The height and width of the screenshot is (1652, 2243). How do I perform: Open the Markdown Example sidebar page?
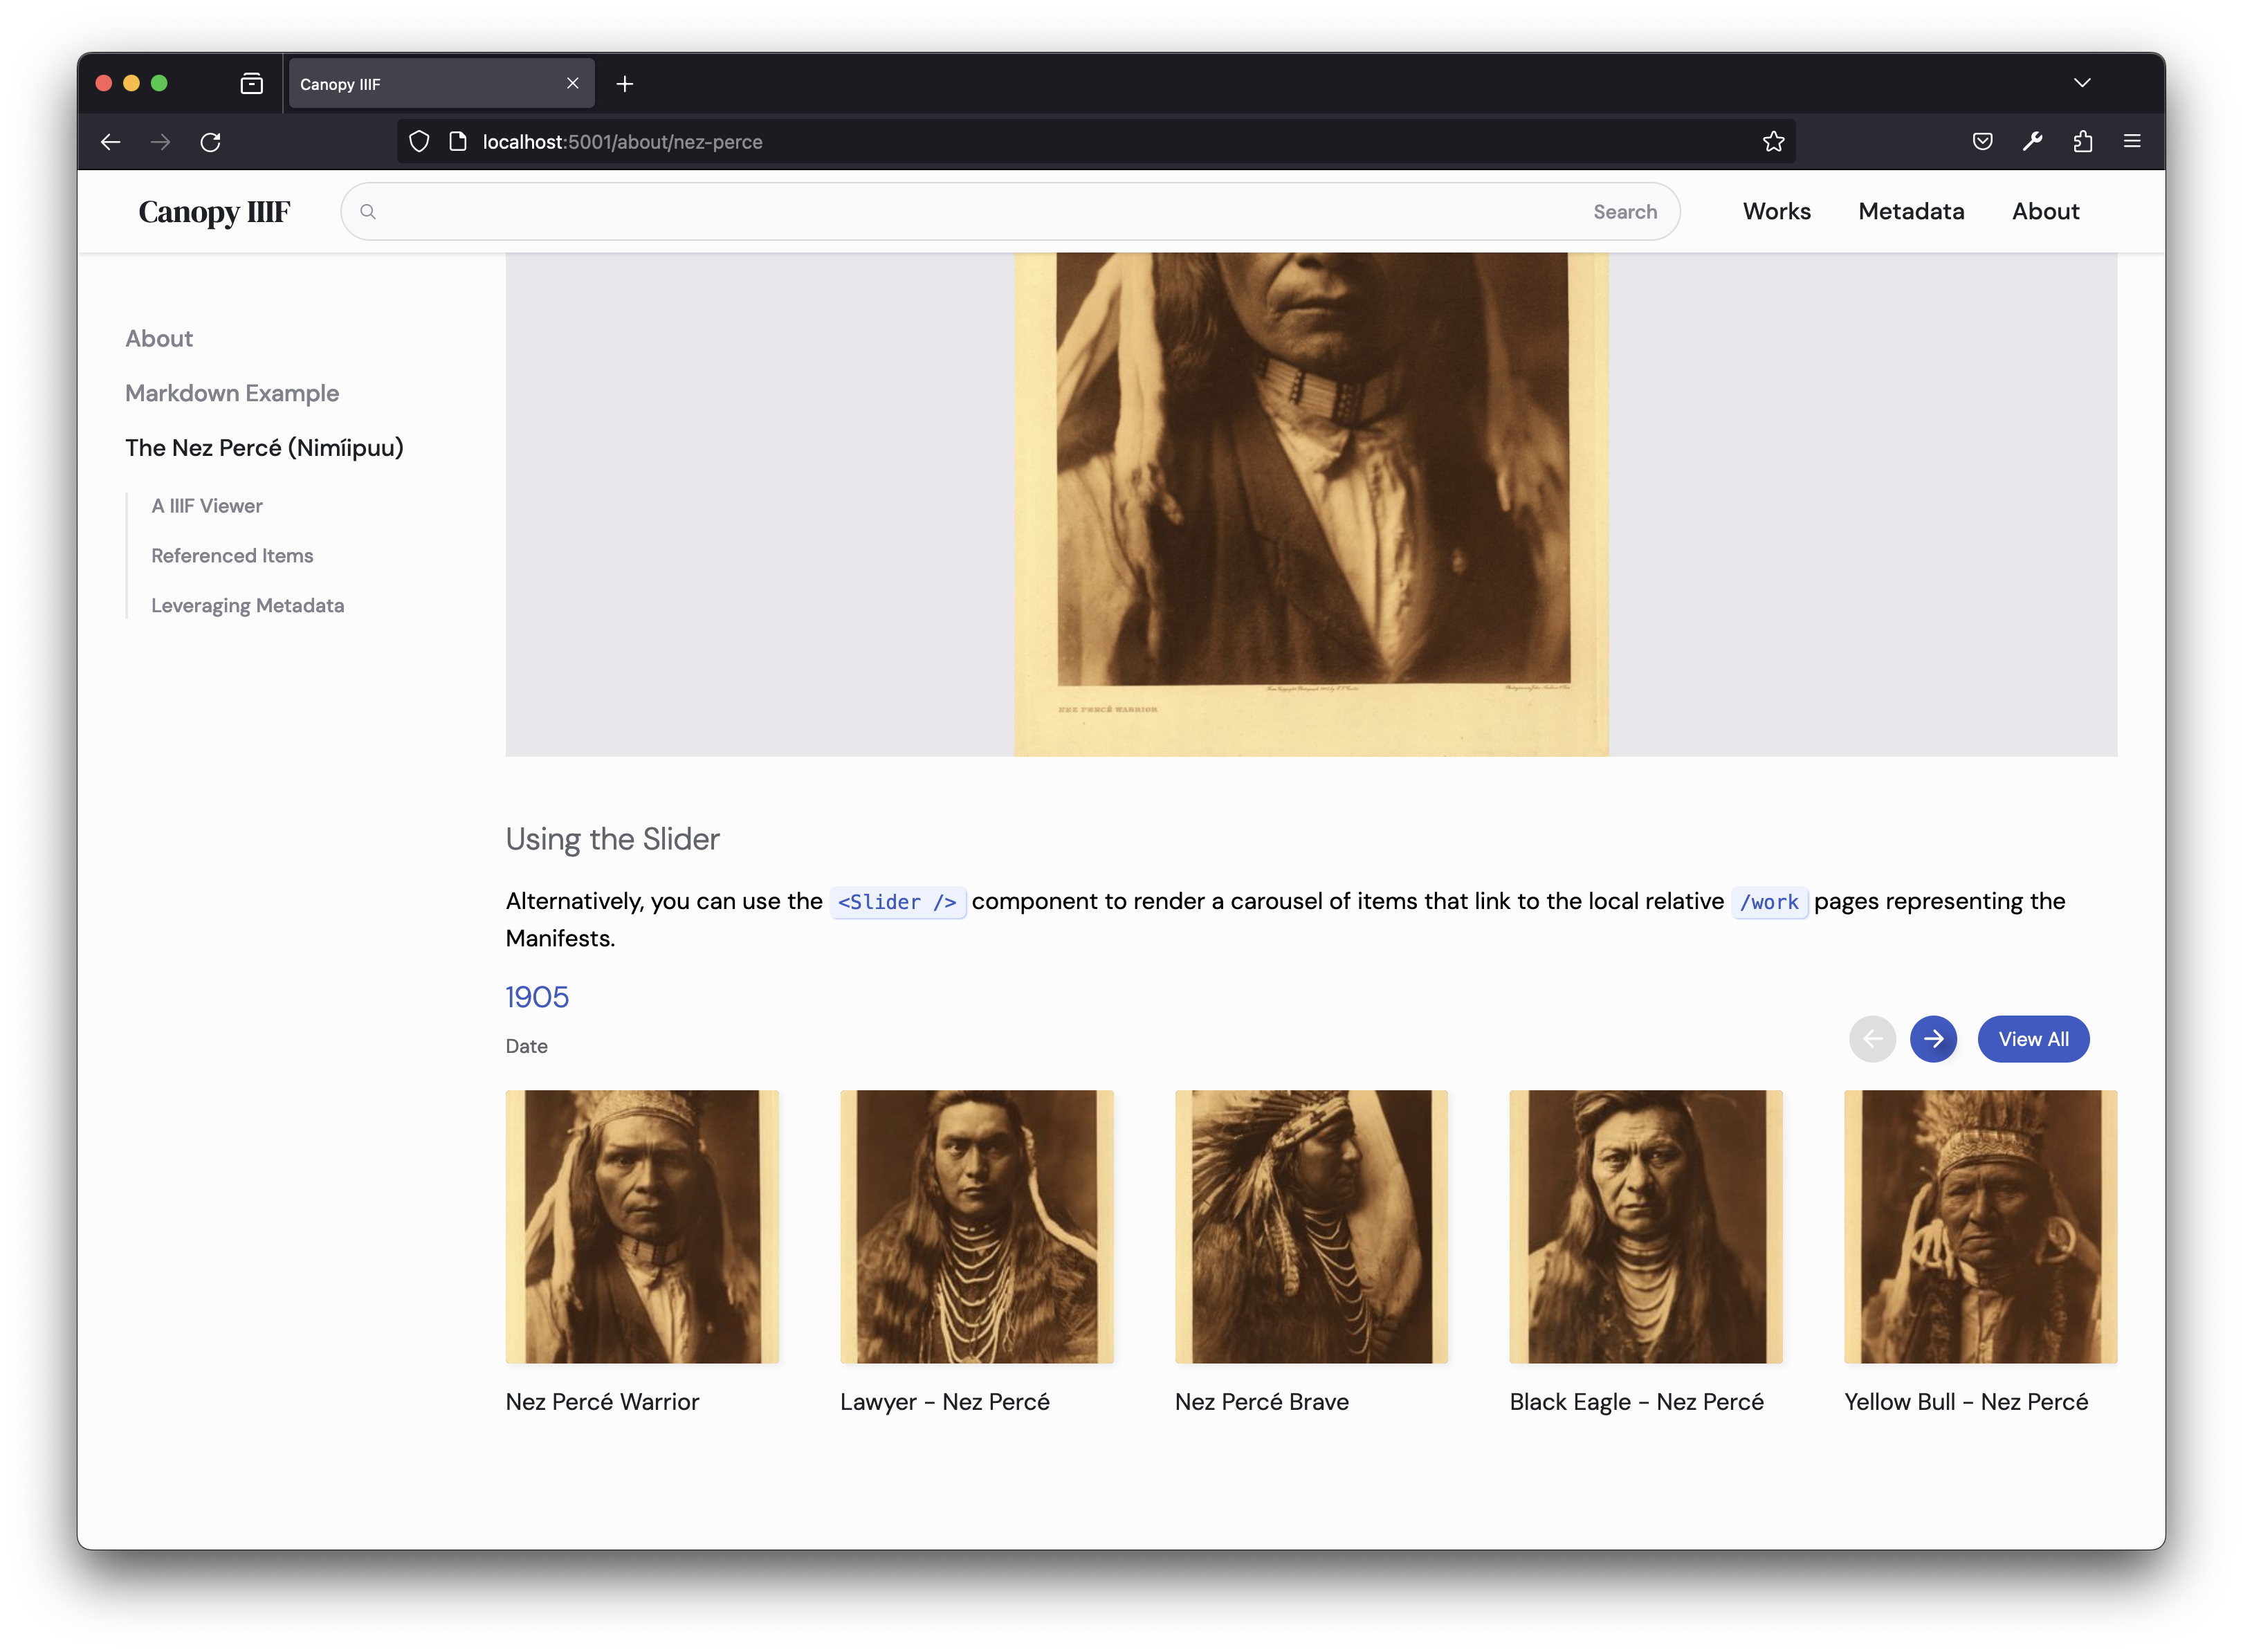pos(231,393)
